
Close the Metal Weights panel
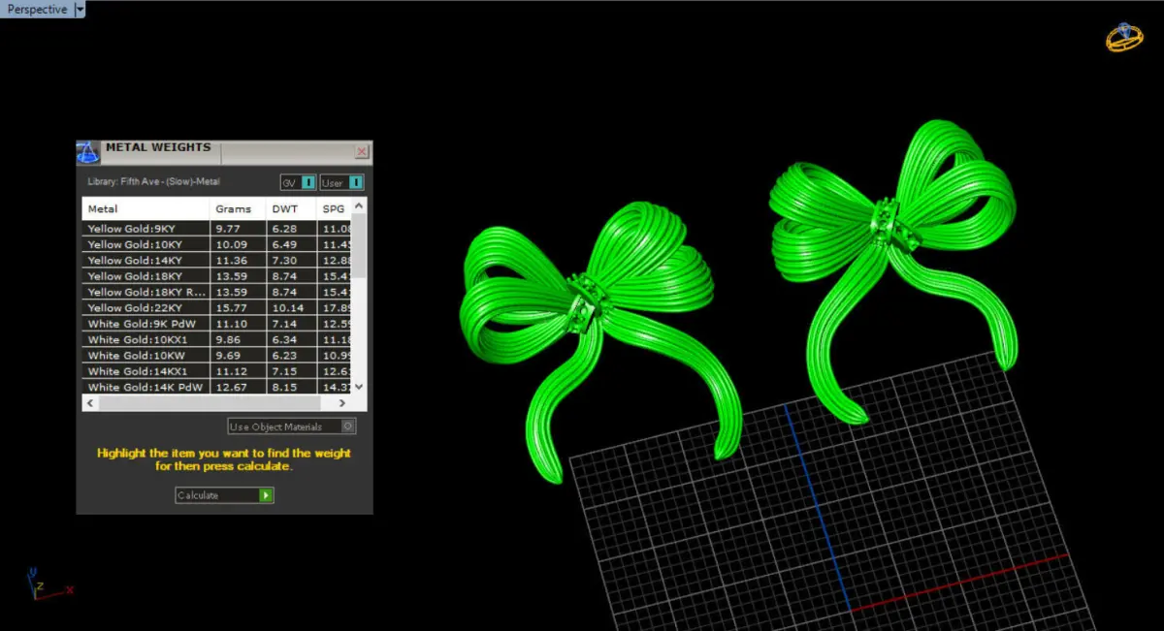[x=362, y=152]
